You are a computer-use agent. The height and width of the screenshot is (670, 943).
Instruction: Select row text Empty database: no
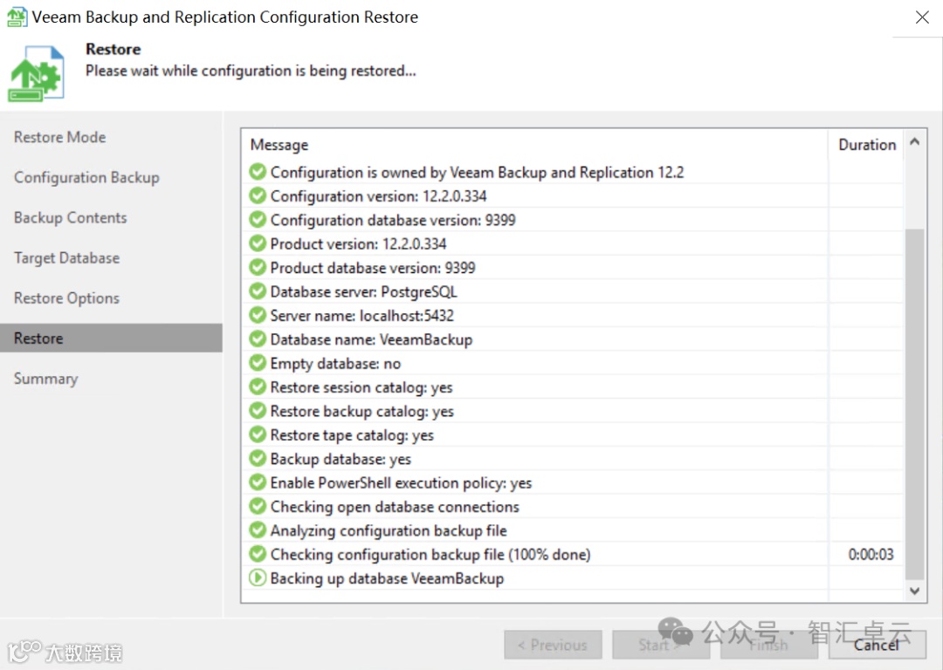click(335, 363)
